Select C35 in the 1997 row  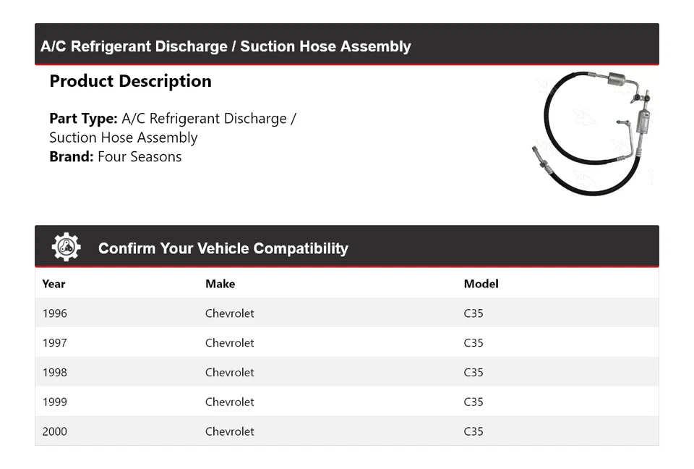(474, 343)
